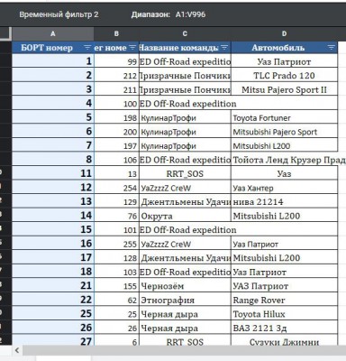Select board number 14 cell

[x=53, y=216]
